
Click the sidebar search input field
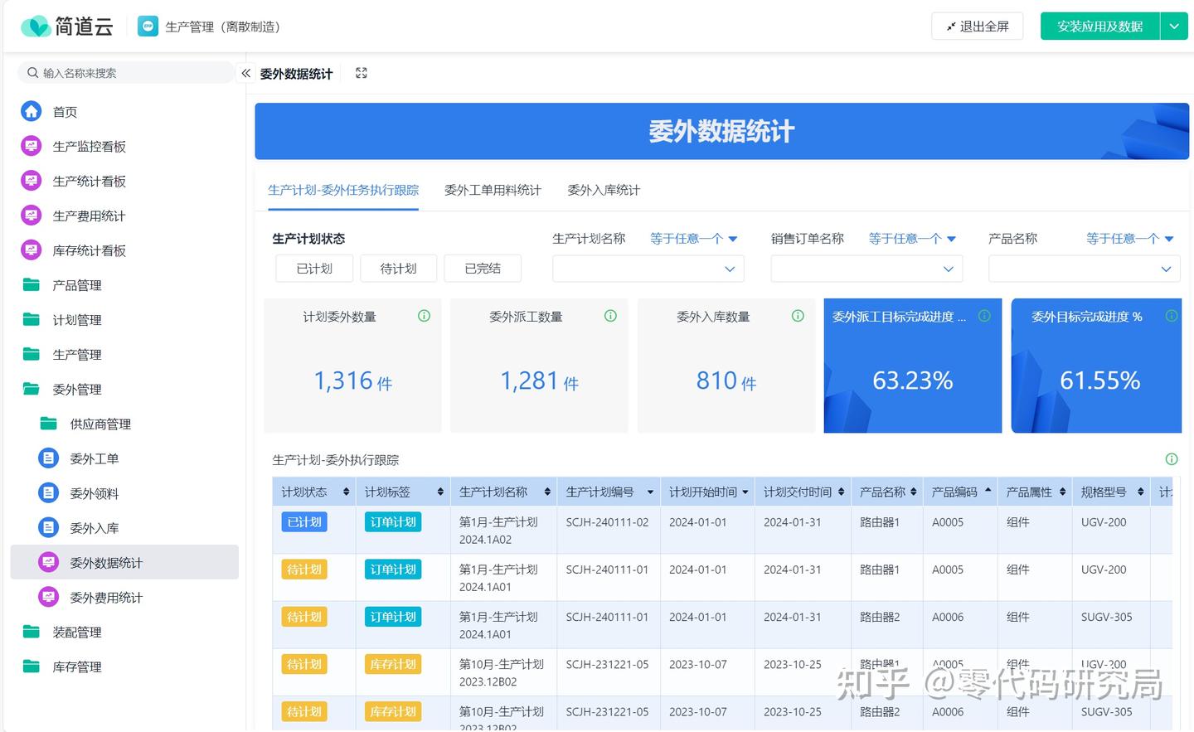[x=133, y=73]
